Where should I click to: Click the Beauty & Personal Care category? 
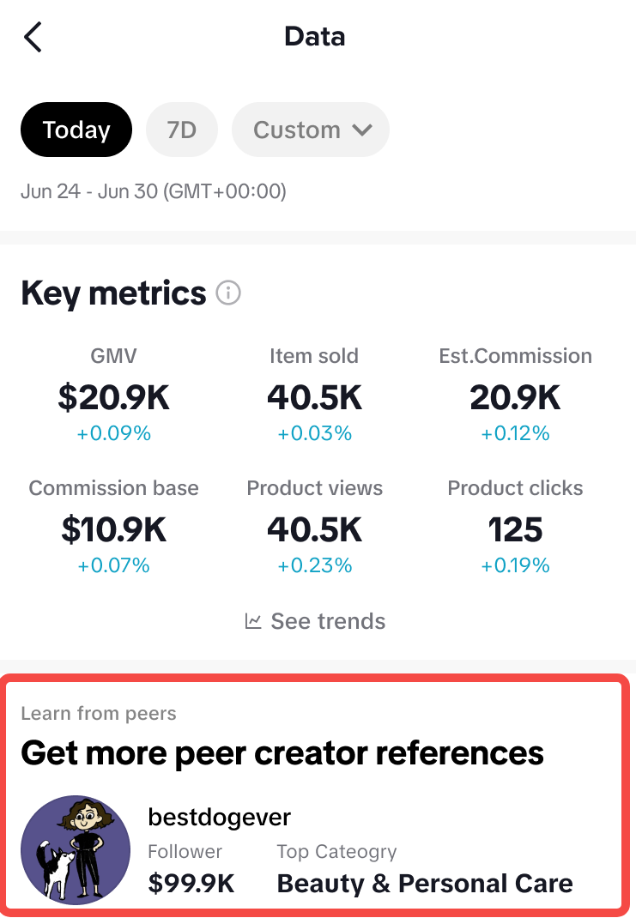[425, 883]
